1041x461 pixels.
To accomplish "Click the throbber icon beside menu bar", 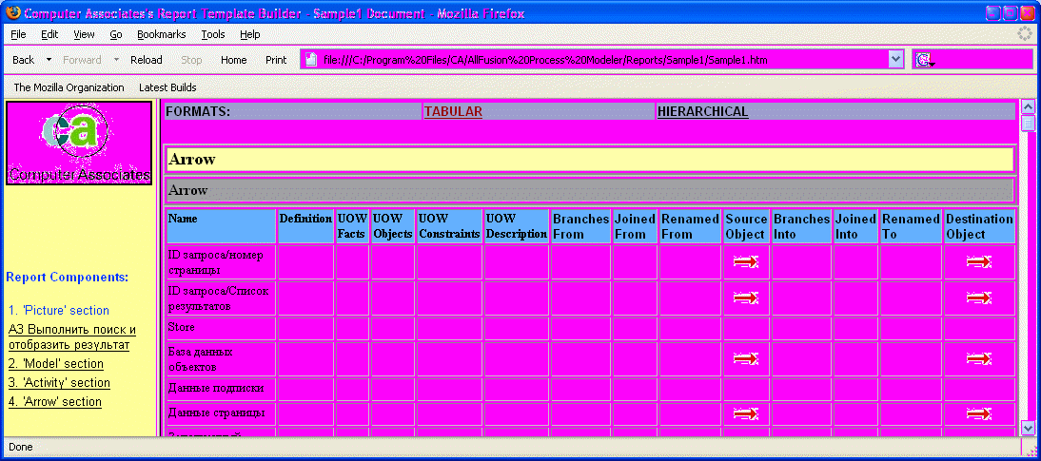I will pos(1025,33).
